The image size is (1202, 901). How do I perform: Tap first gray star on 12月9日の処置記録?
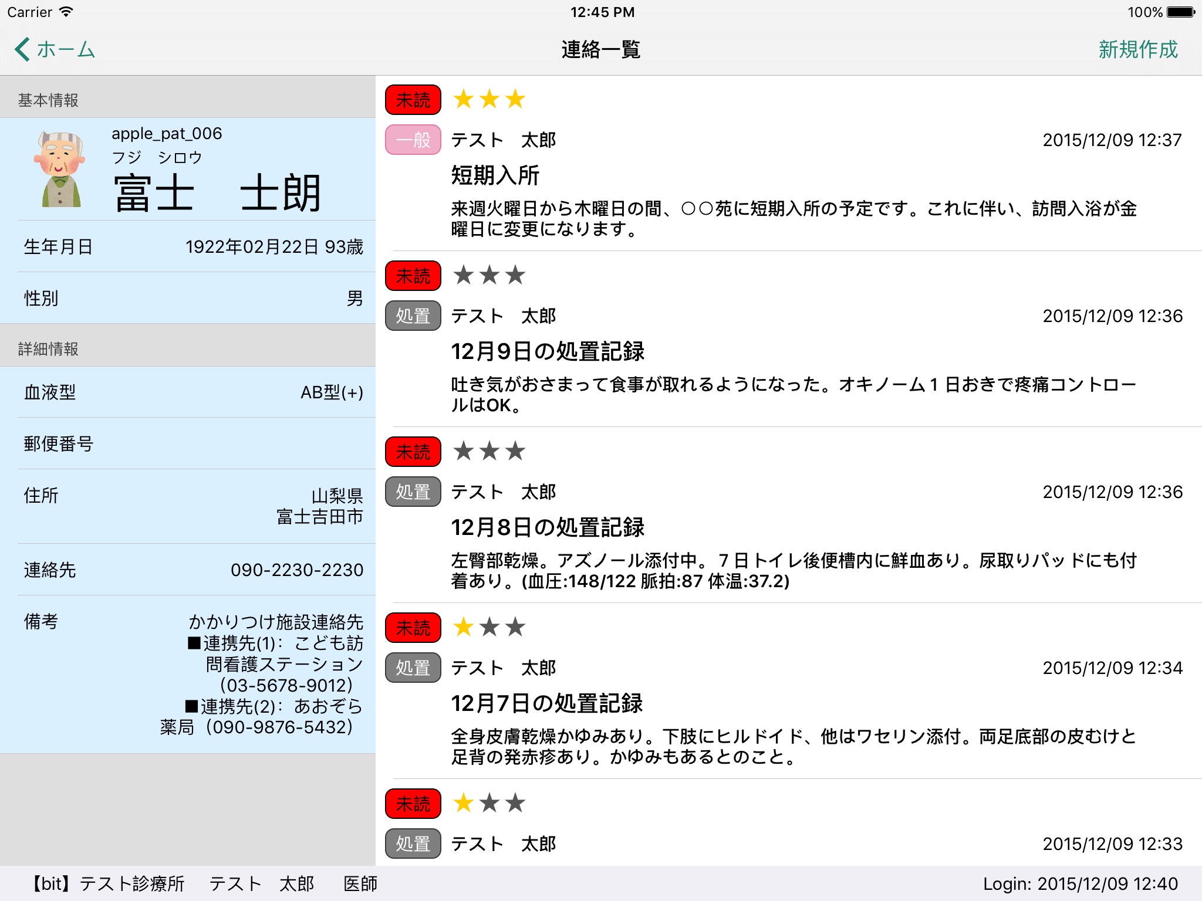(464, 275)
